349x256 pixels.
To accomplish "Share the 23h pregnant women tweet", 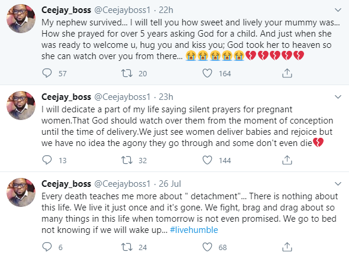I will coord(287,160).
